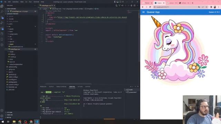This screenshot has width=221, height=124.
Task: Open a new Chrome tab with plus
Action: [193, 3]
